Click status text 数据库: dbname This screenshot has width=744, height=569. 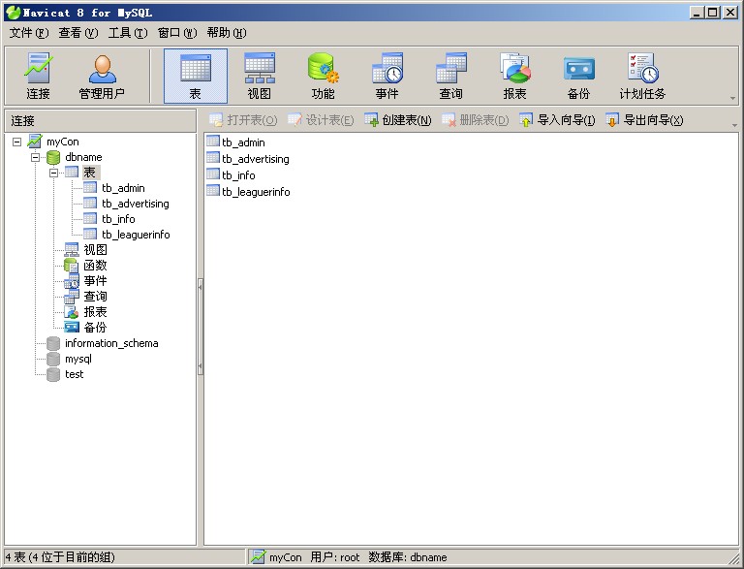pyautogui.click(x=408, y=556)
